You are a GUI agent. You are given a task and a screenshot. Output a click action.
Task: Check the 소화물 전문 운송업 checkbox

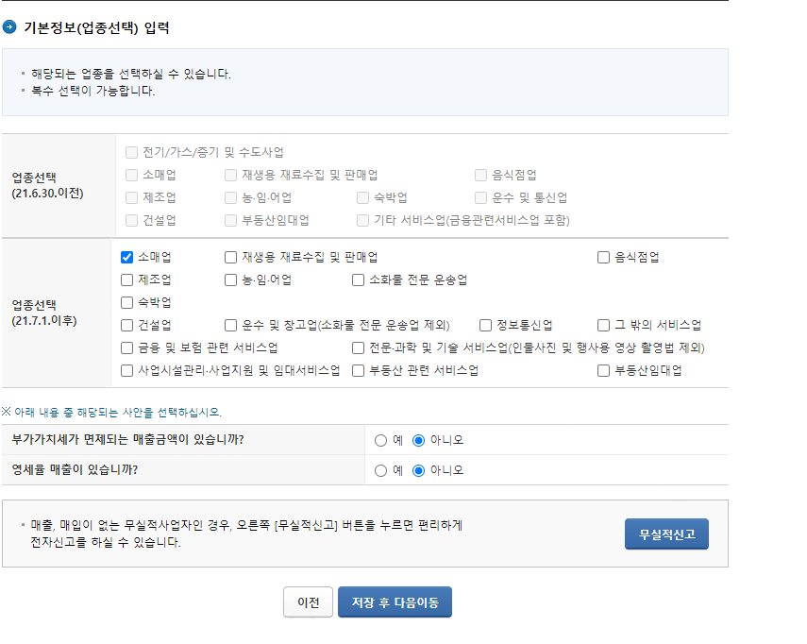[x=358, y=280]
